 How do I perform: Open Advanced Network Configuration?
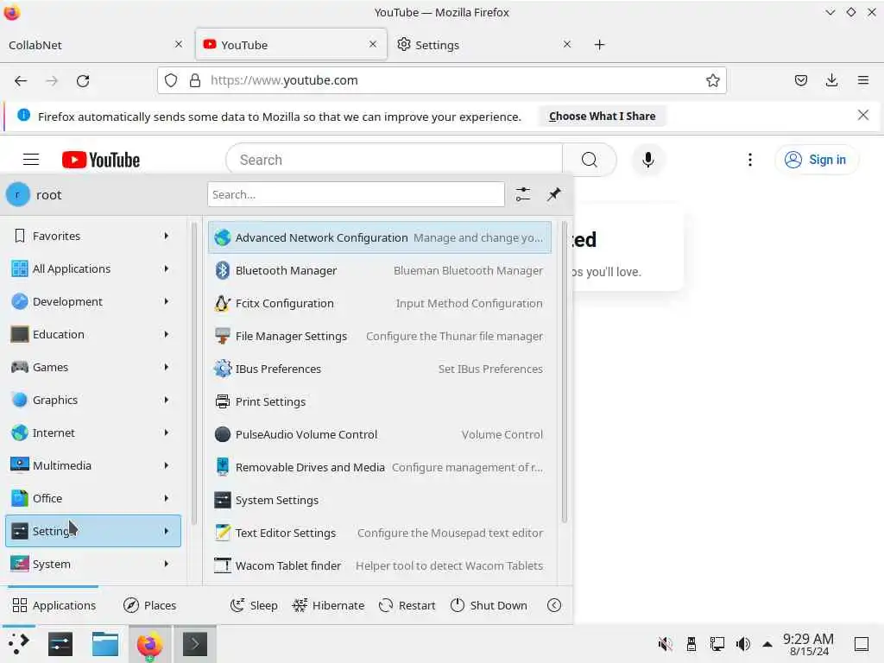(x=380, y=237)
